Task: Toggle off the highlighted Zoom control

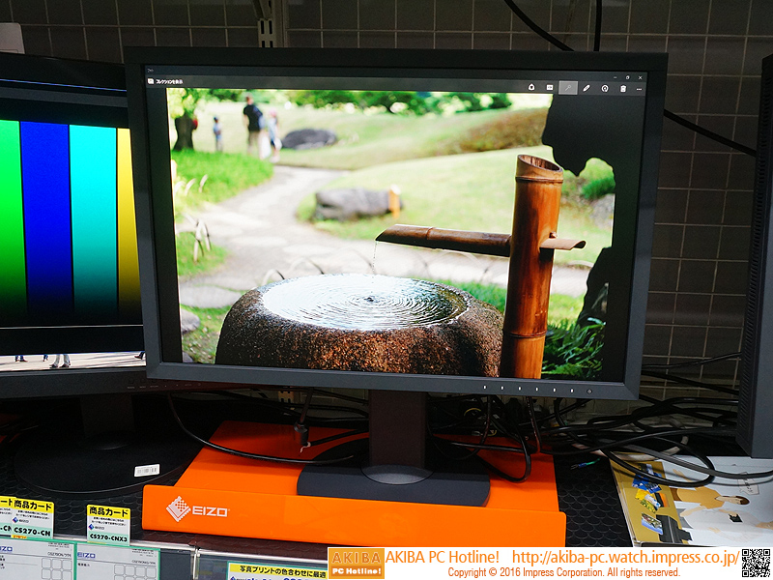Action: pyautogui.click(x=568, y=88)
